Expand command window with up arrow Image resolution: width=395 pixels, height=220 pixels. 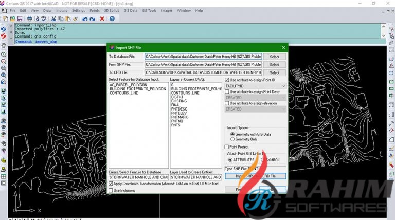click(x=383, y=26)
